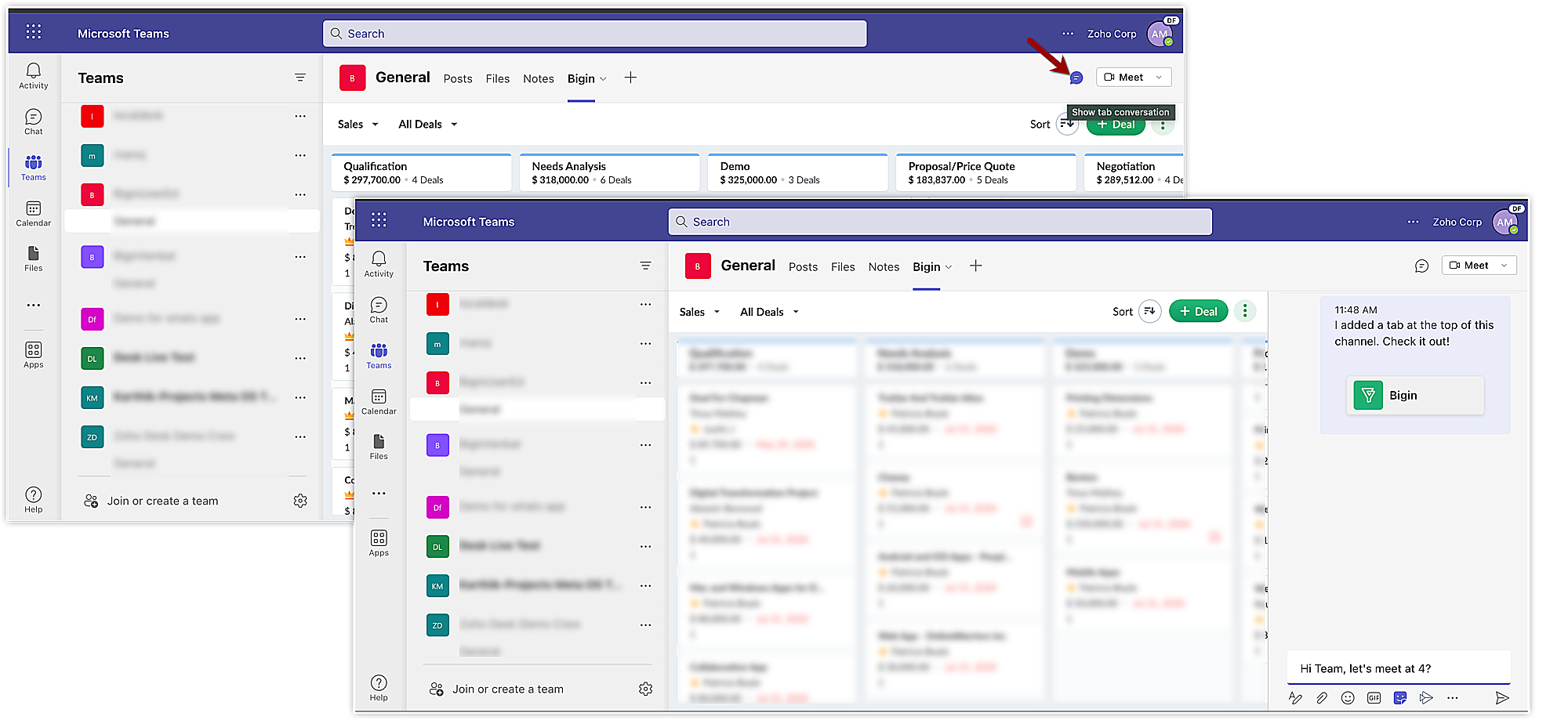Click the Format icon under message box
This screenshot has height=720, width=1568.
(x=1295, y=698)
